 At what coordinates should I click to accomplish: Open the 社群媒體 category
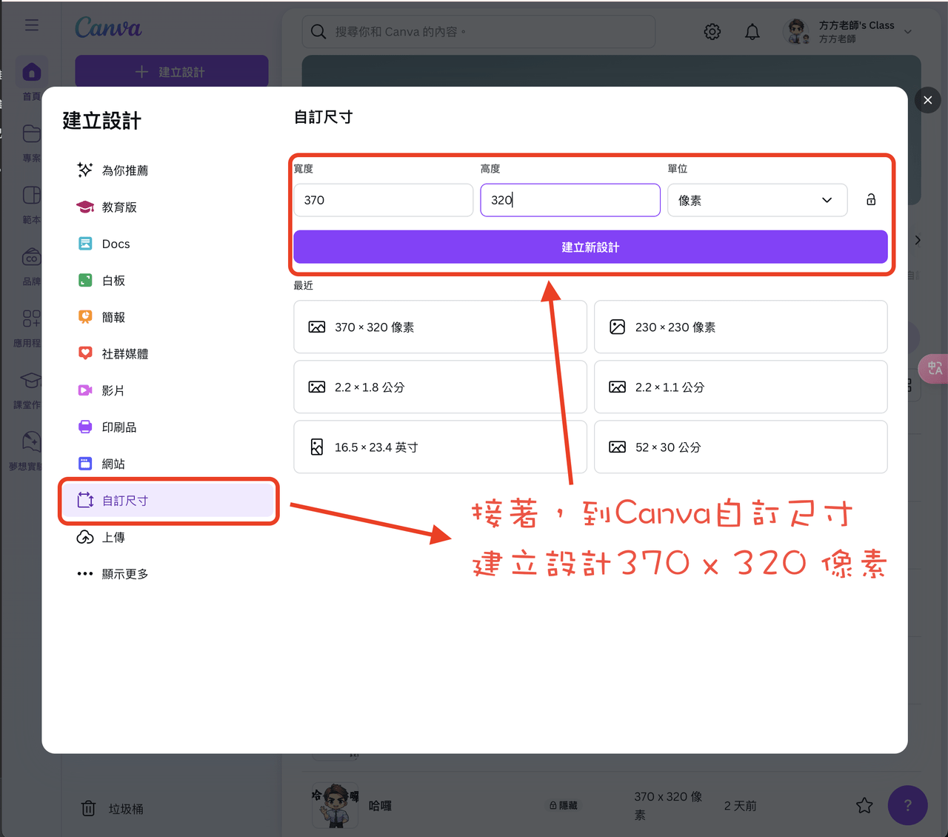(167, 354)
